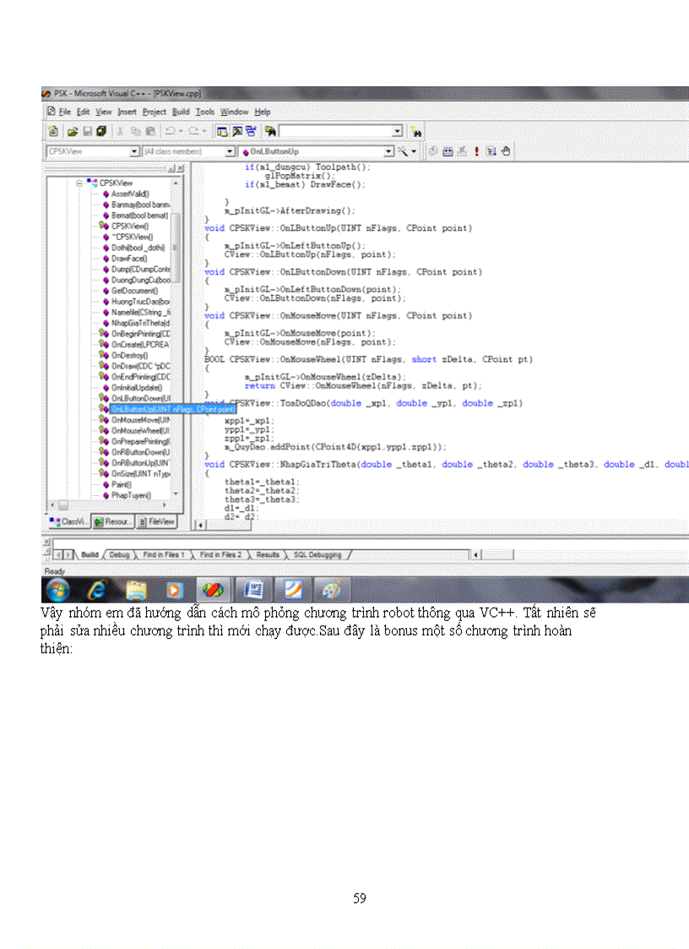
Task: Toggle the Output window visibility
Action: [x=237, y=131]
